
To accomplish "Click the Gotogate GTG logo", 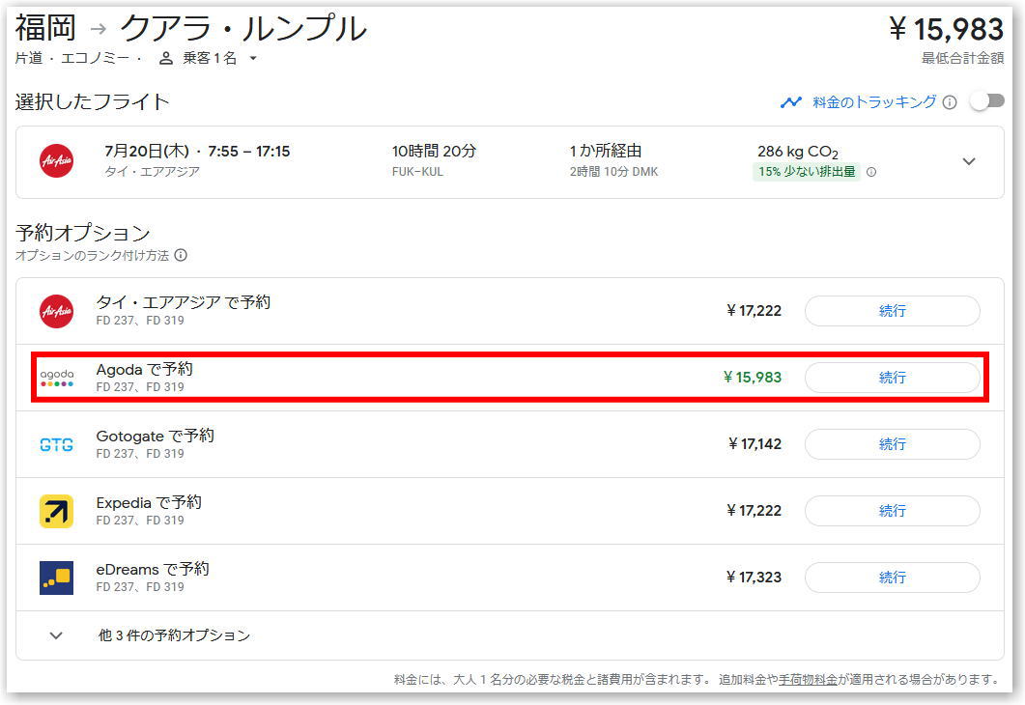I will point(57,445).
